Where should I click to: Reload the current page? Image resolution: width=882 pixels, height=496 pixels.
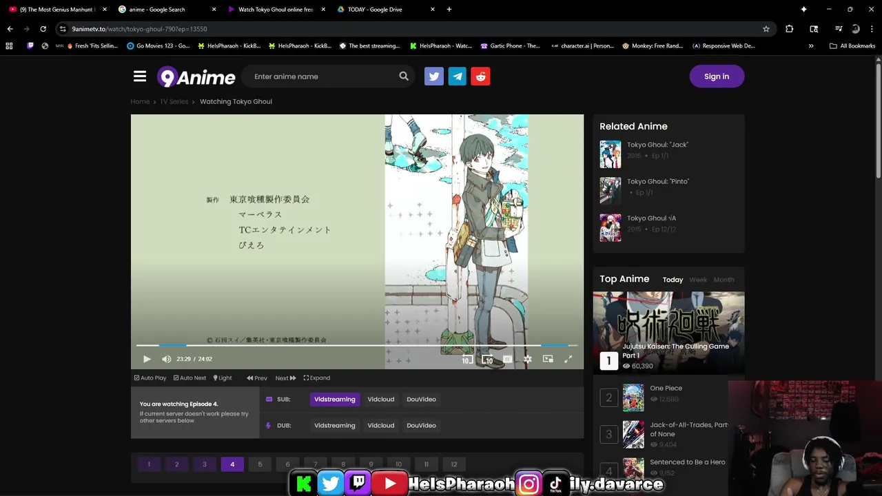[43, 29]
